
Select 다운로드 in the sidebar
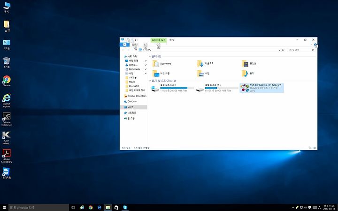(x=131, y=65)
